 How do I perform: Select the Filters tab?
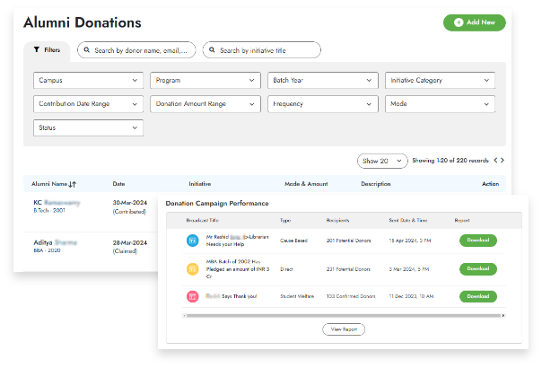click(x=47, y=50)
